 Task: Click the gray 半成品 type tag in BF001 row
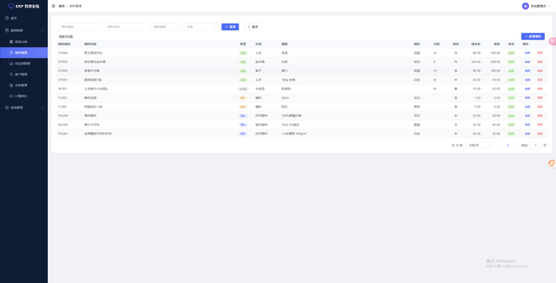point(243,89)
